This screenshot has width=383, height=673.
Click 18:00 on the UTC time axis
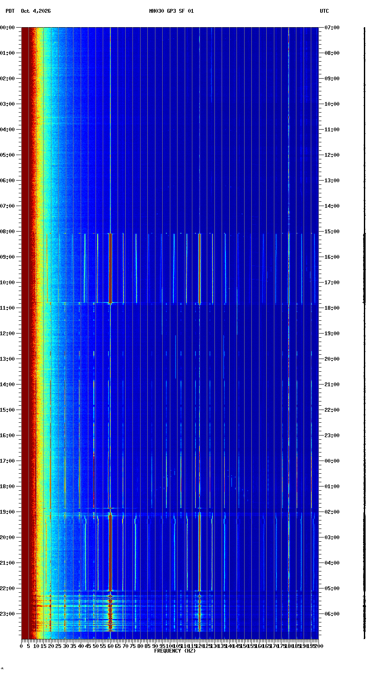(x=332, y=308)
